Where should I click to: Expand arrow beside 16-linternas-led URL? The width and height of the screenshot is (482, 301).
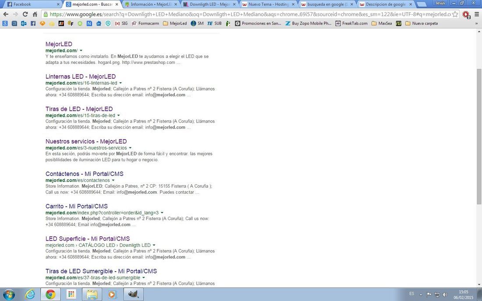[x=120, y=83]
